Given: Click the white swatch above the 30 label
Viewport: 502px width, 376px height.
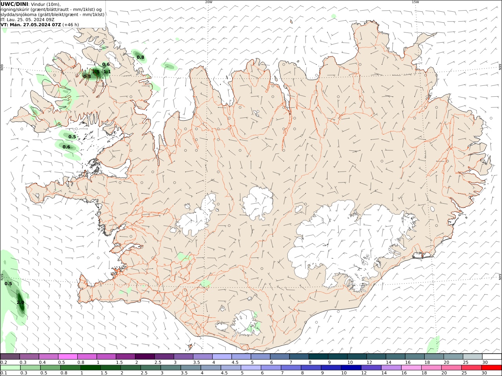Looking at the screenshot, I should coord(492,356).
